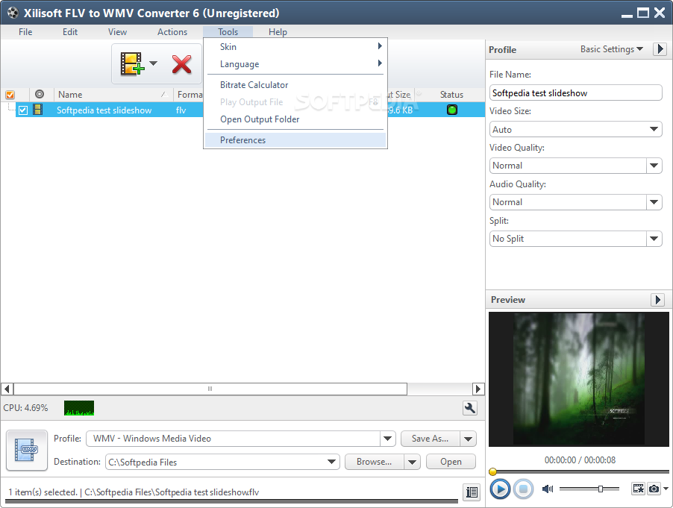
Task: Click the 00:00:00 / 00:00:08 time display
Action: click(580, 460)
